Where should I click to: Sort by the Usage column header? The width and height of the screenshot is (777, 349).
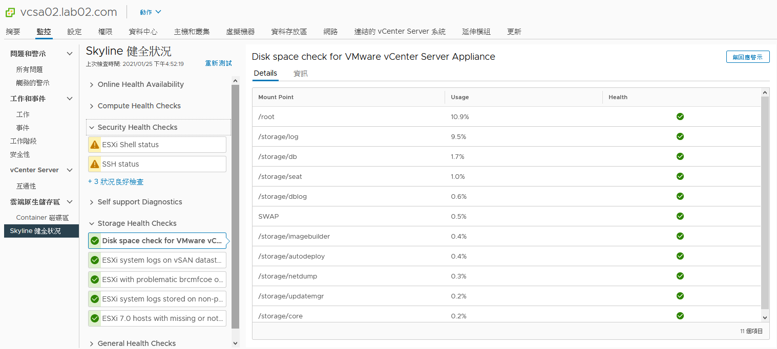click(x=460, y=97)
